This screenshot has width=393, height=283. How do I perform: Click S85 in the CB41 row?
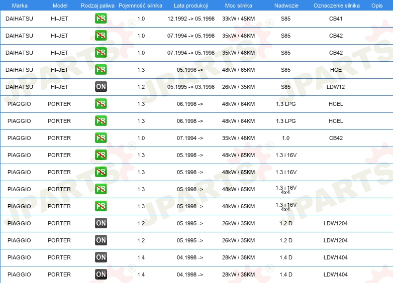tap(286, 19)
